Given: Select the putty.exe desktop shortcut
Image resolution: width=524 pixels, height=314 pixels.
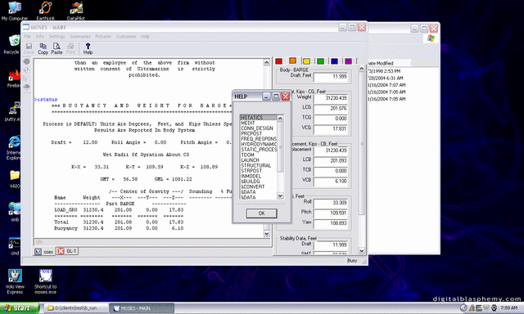Looking at the screenshot, I should (x=13, y=112).
